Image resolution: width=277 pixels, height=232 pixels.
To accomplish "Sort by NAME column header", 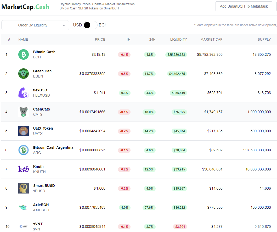I will tap(23, 40).
